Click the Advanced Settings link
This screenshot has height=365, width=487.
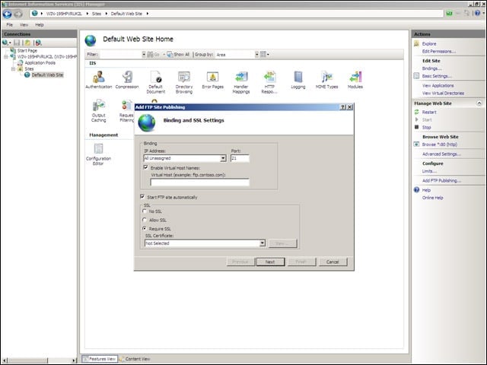click(441, 154)
